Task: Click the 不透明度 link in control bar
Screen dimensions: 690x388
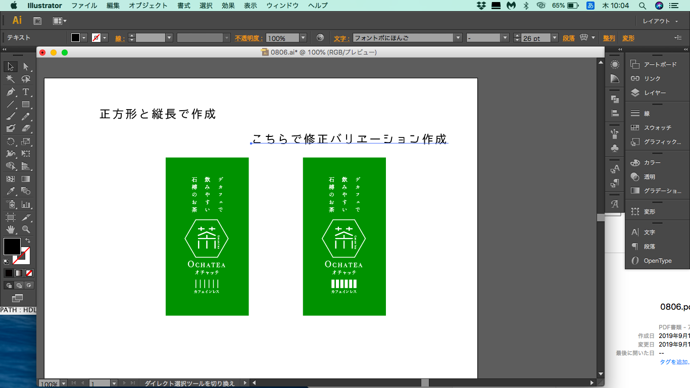Action: coord(248,38)
